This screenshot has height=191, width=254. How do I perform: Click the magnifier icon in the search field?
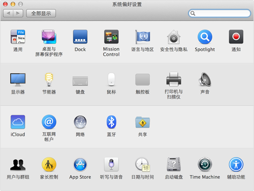click(x=193, y=13)
